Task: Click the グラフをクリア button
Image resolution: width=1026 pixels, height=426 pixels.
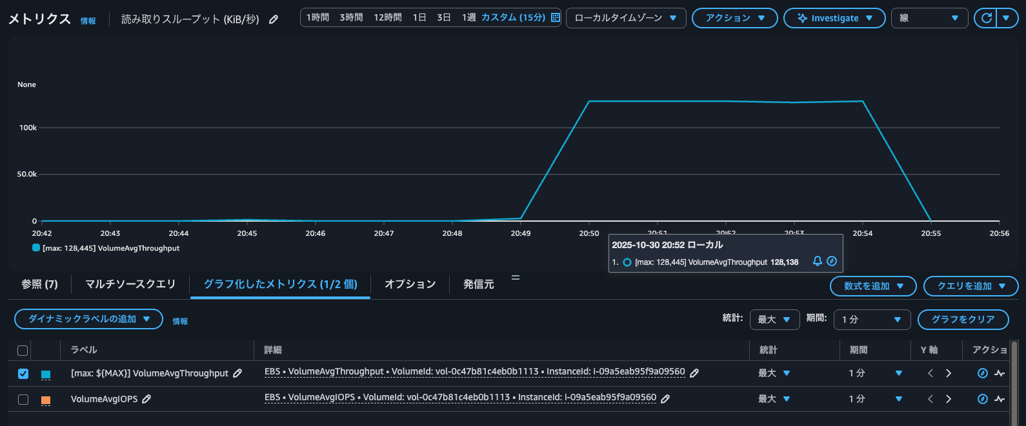Action: 963,319
